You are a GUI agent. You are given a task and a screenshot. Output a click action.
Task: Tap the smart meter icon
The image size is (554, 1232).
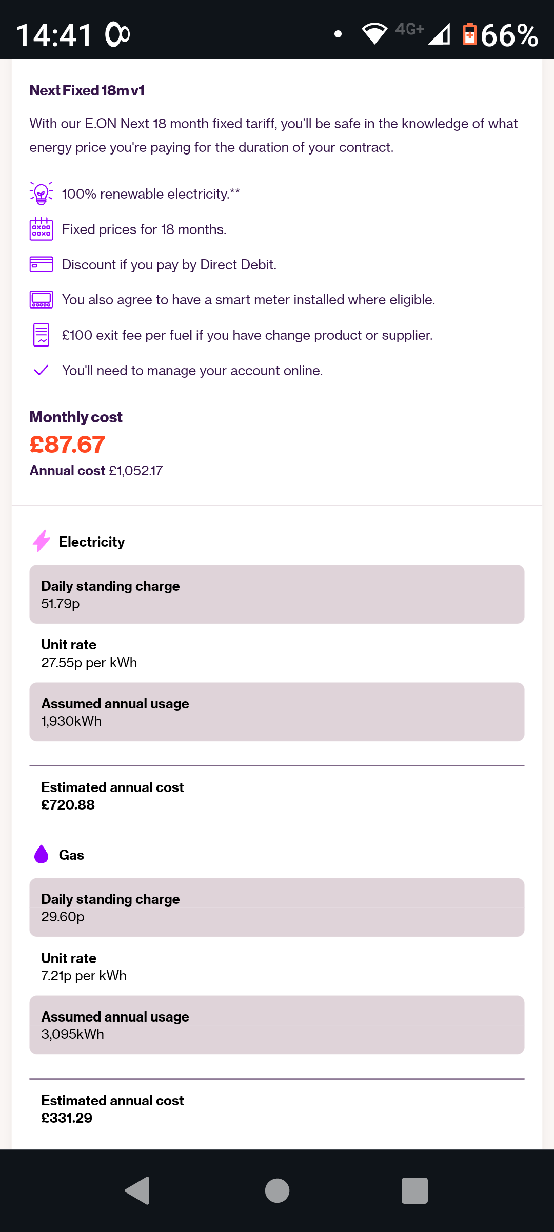(x=41, y=299)
